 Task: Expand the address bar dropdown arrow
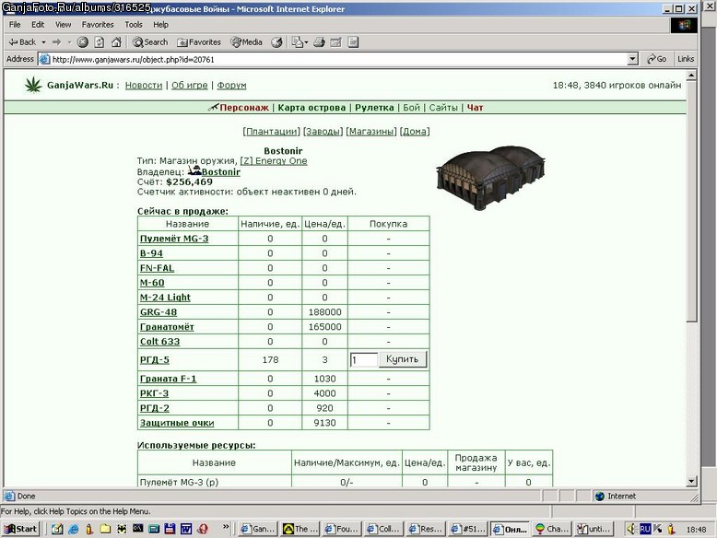pyautogui.click(x=632, y=59)
